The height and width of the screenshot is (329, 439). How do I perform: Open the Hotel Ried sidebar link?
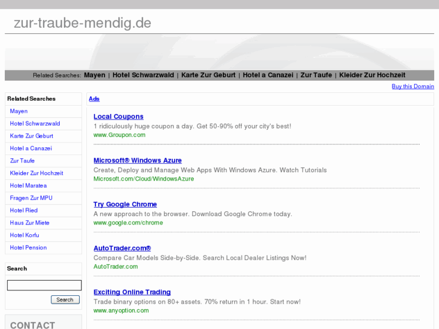tap(24, 210)
